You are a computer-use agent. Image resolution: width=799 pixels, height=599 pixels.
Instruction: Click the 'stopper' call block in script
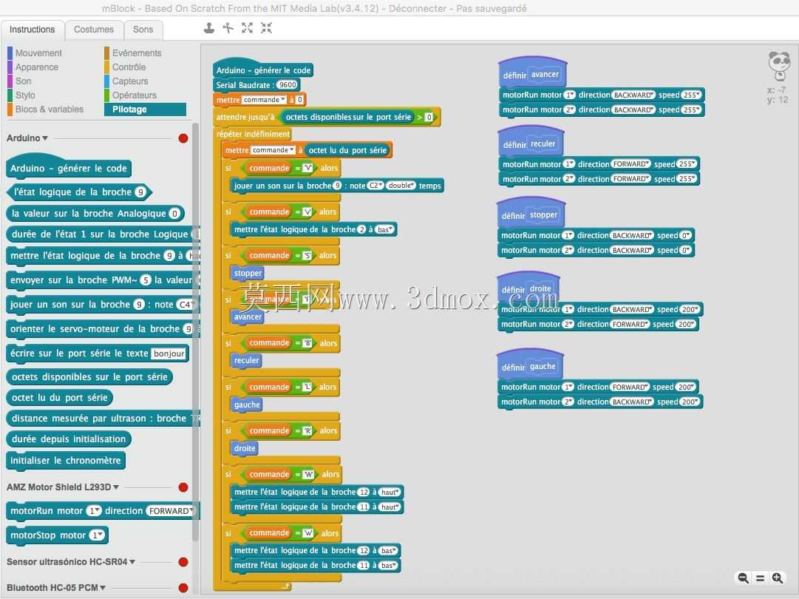pos(248,273)
